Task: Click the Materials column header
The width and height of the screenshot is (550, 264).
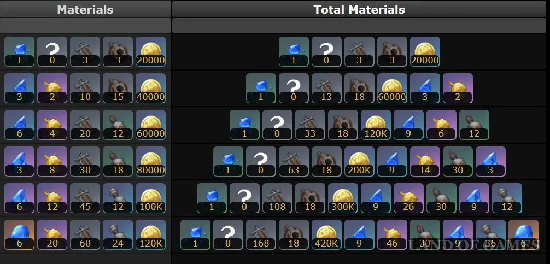Action: pyautogui.click(x=85, y=9)
